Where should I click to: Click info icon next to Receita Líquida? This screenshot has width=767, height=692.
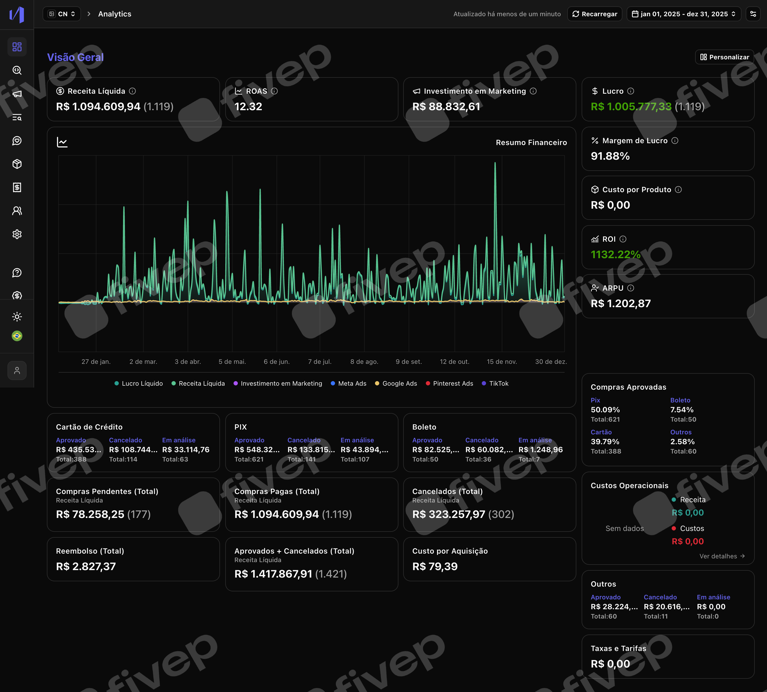pyautogui.click(x=132, y=91)
